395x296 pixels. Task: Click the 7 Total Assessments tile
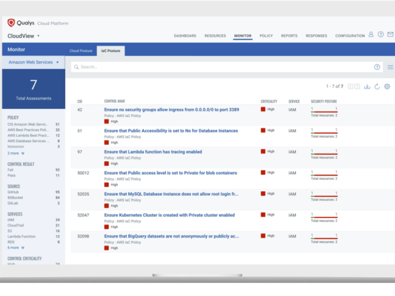tap(34, 89)
